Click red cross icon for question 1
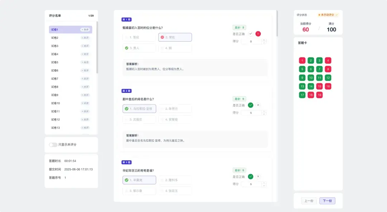Screen dimensions: 387x212 click(258, 34)
